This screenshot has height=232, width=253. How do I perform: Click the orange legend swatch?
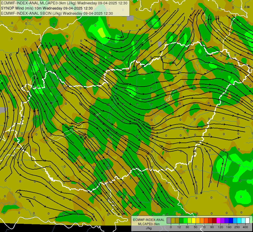[x=202, y=220]
